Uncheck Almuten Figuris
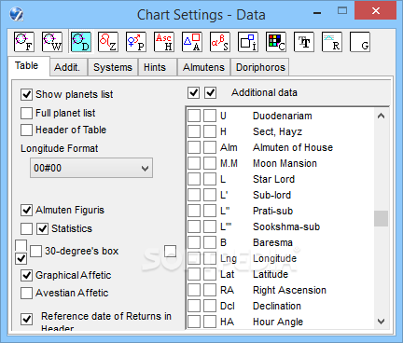Viewport: 403px width, 343px height. pyautogui.click(x=26, y=210)
